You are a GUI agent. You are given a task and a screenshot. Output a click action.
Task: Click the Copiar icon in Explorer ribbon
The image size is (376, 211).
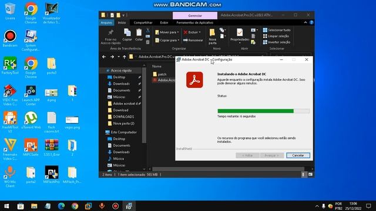[x=127, y=33]
